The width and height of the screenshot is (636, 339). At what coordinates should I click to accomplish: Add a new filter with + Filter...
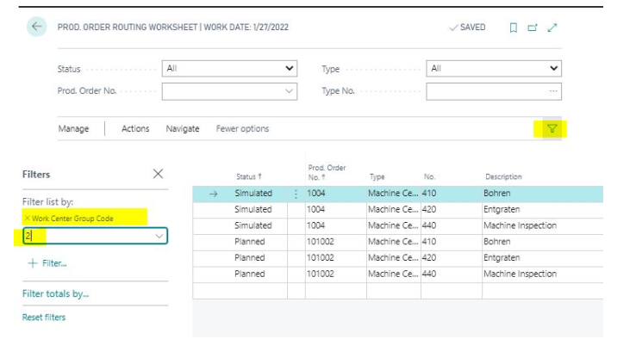click(47, 263)
